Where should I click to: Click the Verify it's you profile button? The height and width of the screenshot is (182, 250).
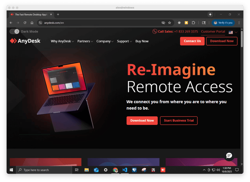223,23
